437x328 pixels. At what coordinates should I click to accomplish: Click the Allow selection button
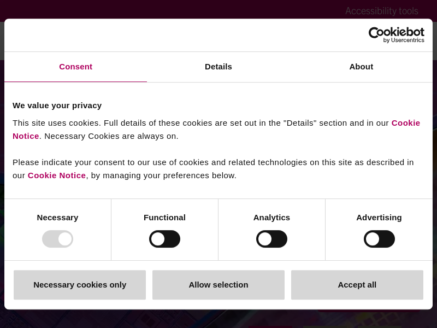click(x=218, y=285)
